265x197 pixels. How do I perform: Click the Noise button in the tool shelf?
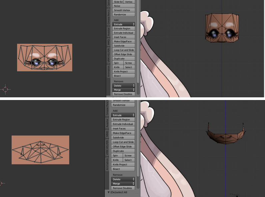coord(124,6)
